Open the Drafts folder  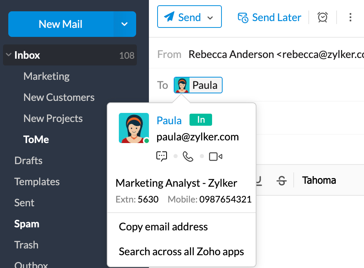(x=28, y=161)
